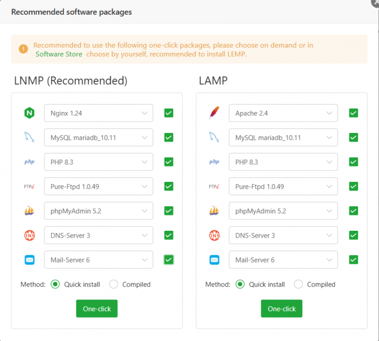Image resolution: width=379 pixels, height=341 pixels.
Task: Click the Nginx icon in LNMP
Action: pos(30,113)
